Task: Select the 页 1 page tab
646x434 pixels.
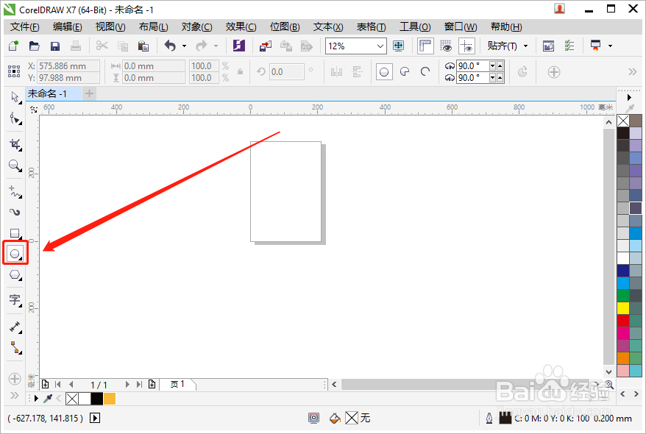Action: pyautogui.click(x=177, y=384)
